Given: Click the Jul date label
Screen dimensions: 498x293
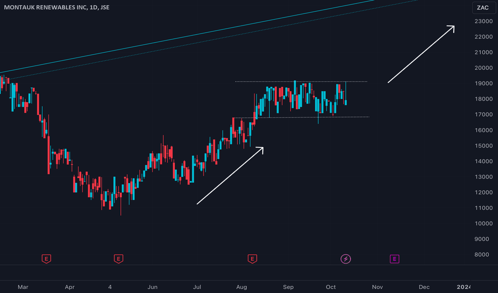Looking at the screenshot, I should pos(197,287).
